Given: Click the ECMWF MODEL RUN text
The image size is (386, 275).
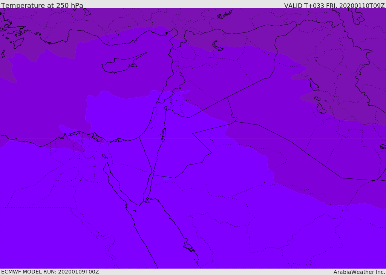Looking at the screenshot, I should [50, 272].
